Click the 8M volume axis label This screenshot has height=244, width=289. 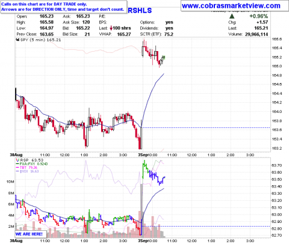click(11, 193)
